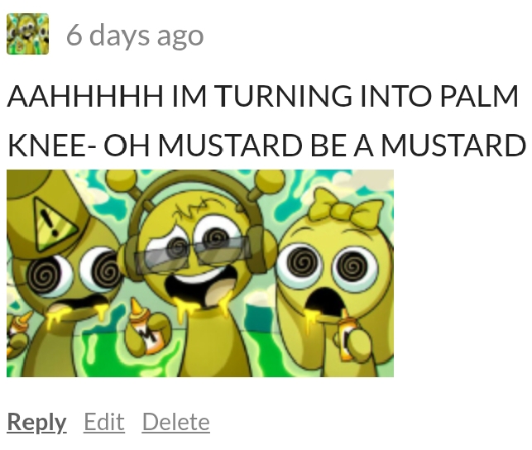Click the text line starting 'KNEE- OH MUSTARD'

(x=266, y=145)
